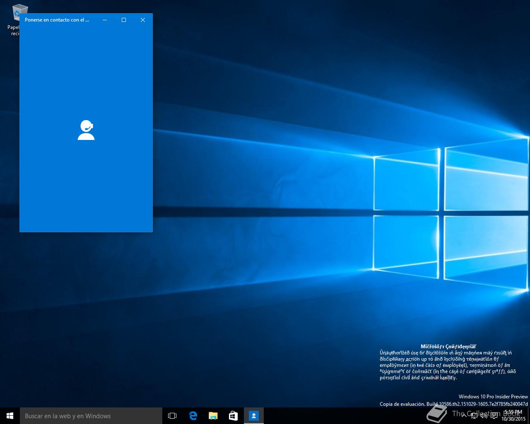Viewport: 530px width, 424px height.
Task: Launch Microsoft Edge from the taskbar
Action: click(x=193, y=416)
